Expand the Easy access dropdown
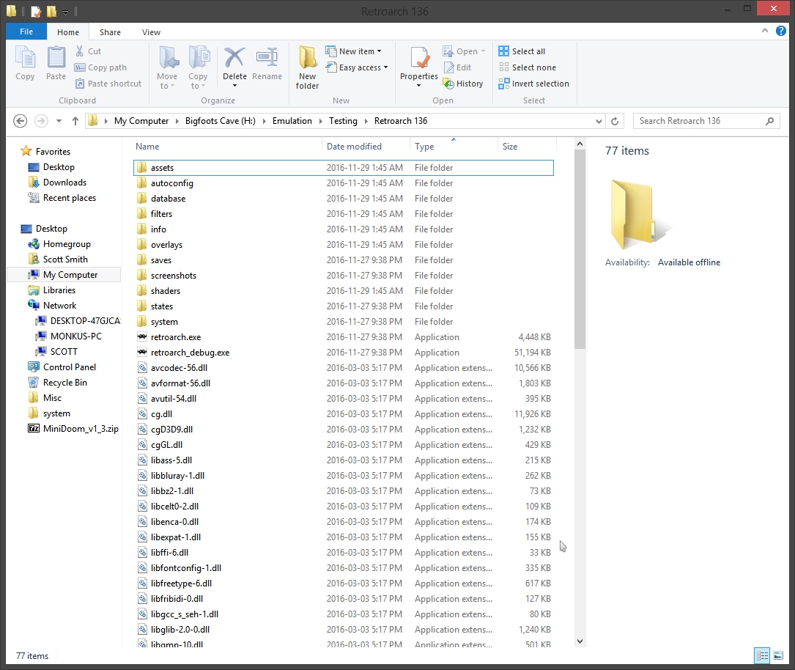The image size is (795, 670). point(386,67)
